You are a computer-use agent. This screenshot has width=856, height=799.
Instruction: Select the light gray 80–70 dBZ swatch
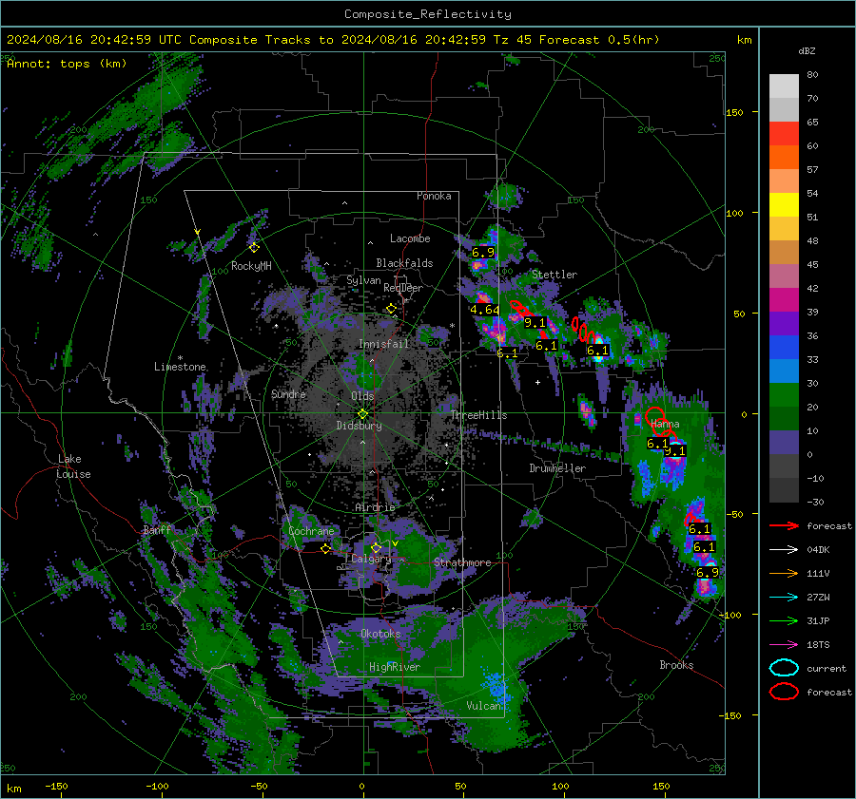784,86
